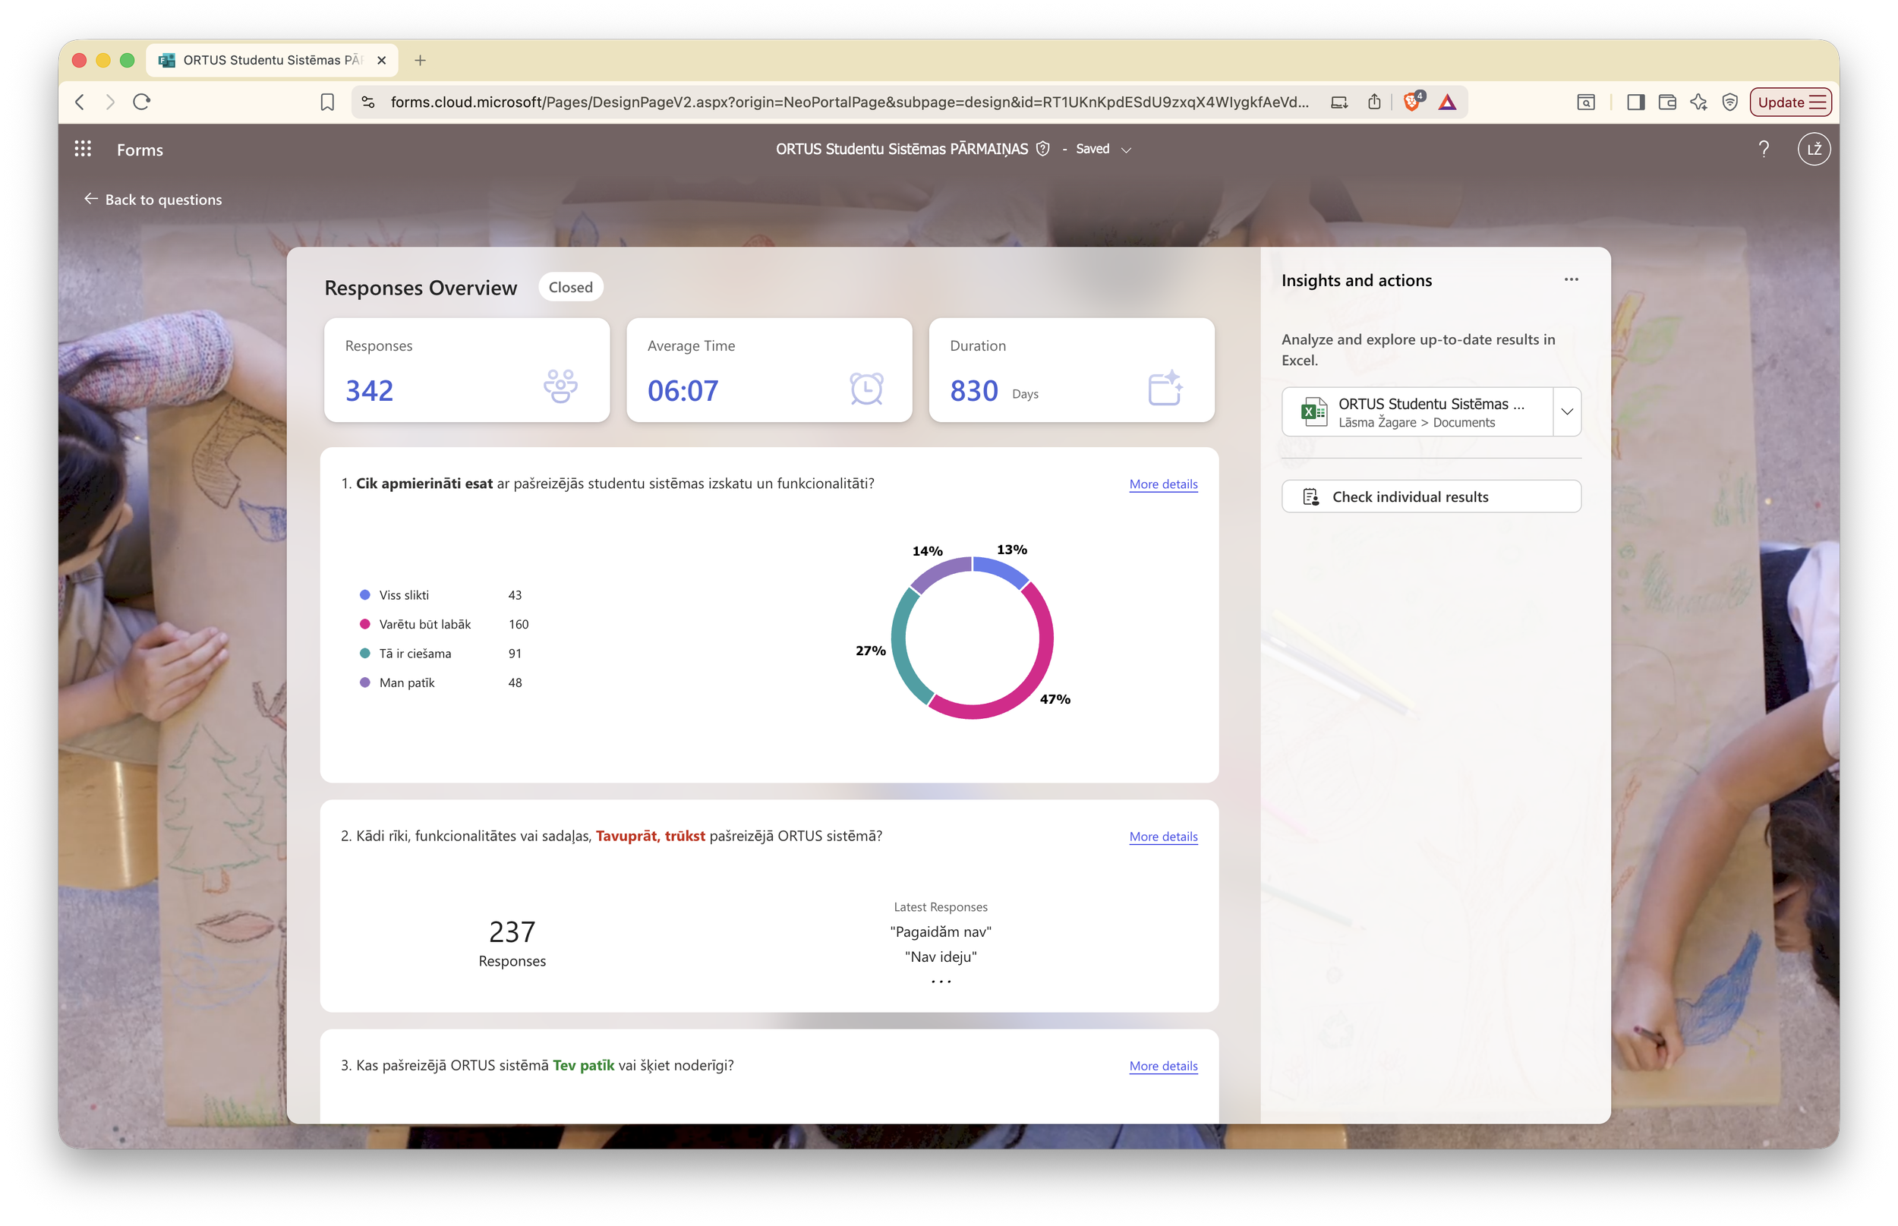The width and height of the screenshot is (1898, 1226).
Task: Open Brave Shields lion icon
Action: coord(1412,101)
